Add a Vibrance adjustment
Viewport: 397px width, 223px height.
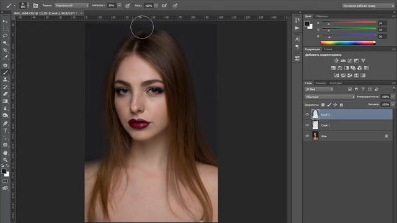[364, 61]
